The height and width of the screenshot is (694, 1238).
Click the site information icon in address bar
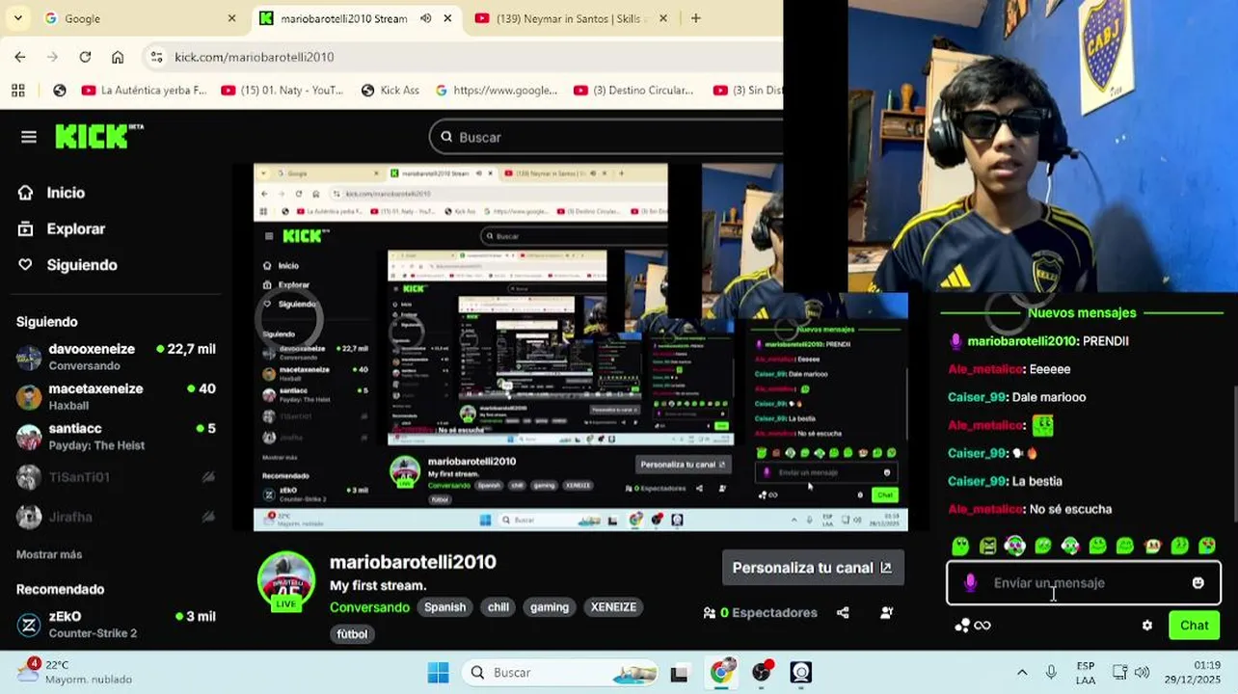[157, 57]
